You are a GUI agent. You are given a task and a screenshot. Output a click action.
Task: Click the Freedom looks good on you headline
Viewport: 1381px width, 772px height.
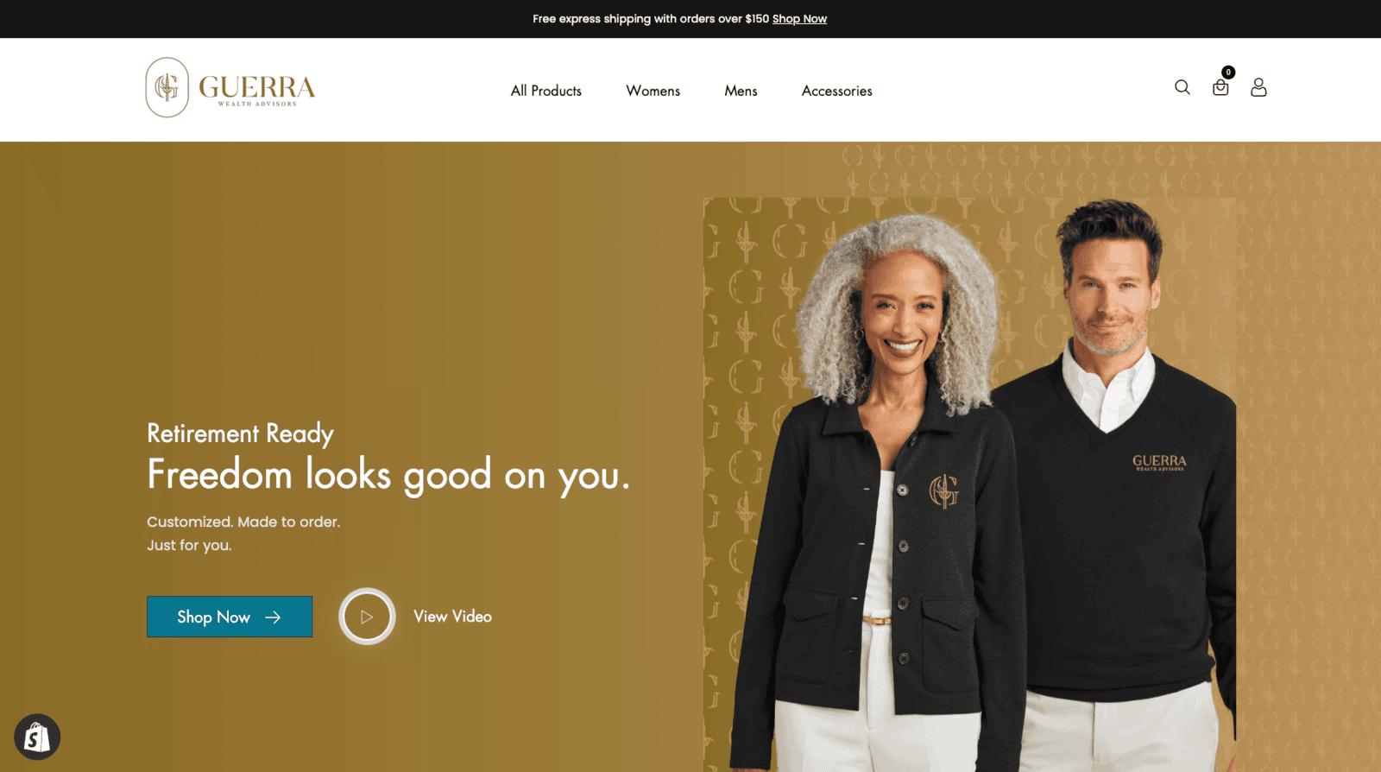(x=388, y=475)
